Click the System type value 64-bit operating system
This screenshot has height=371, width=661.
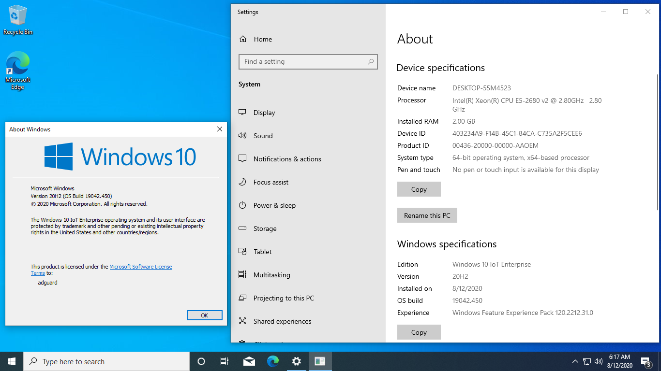(x=521, y=157)
